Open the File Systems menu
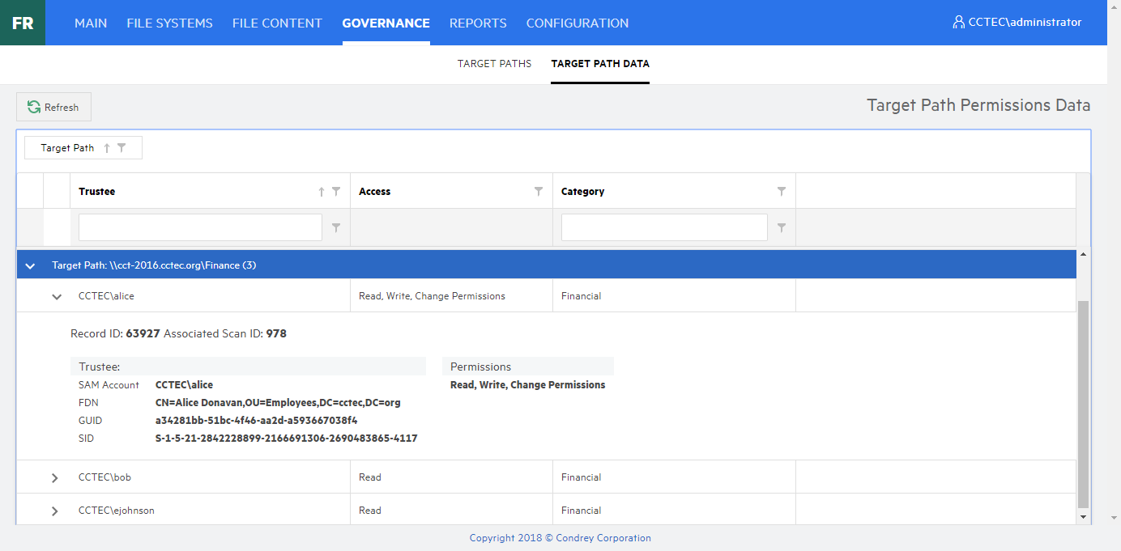Screen dimensions: 1121x551 169,23
